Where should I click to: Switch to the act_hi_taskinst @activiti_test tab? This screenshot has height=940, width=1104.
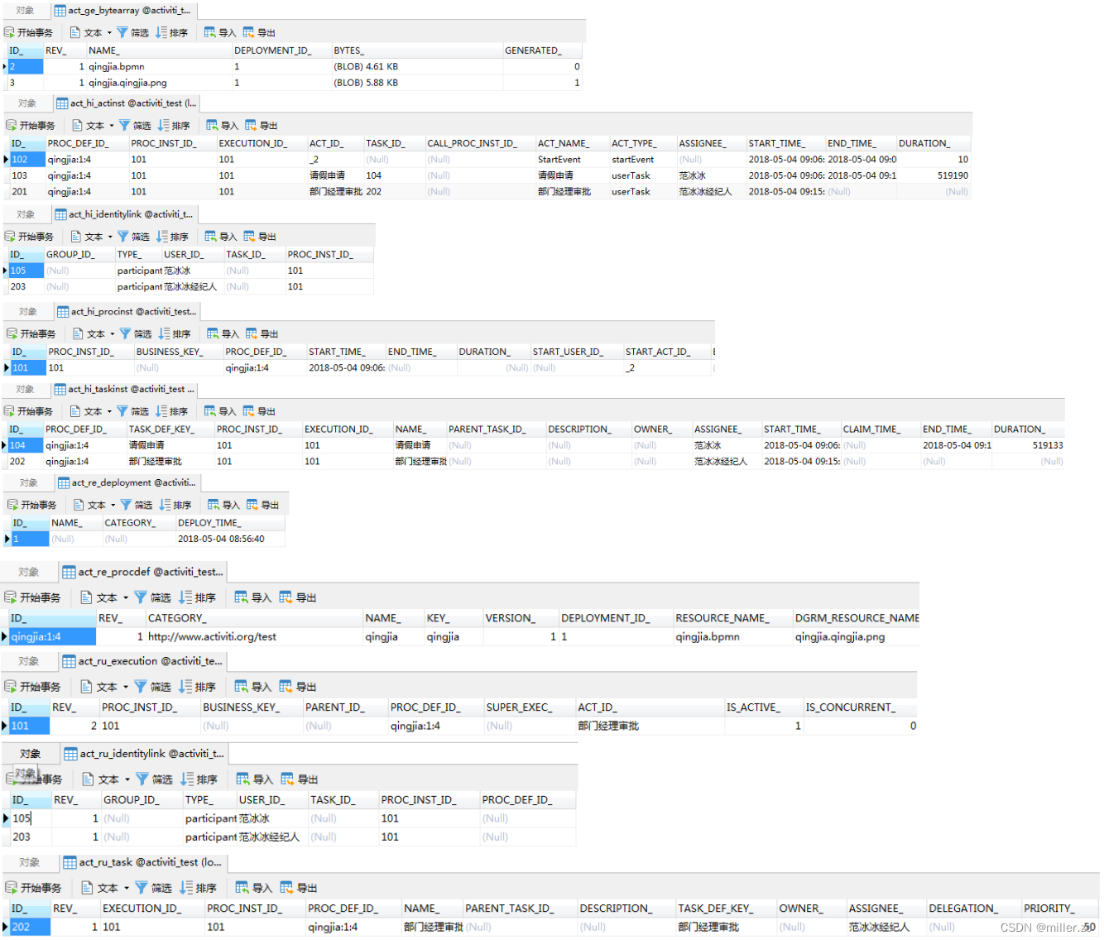point(125,389)
